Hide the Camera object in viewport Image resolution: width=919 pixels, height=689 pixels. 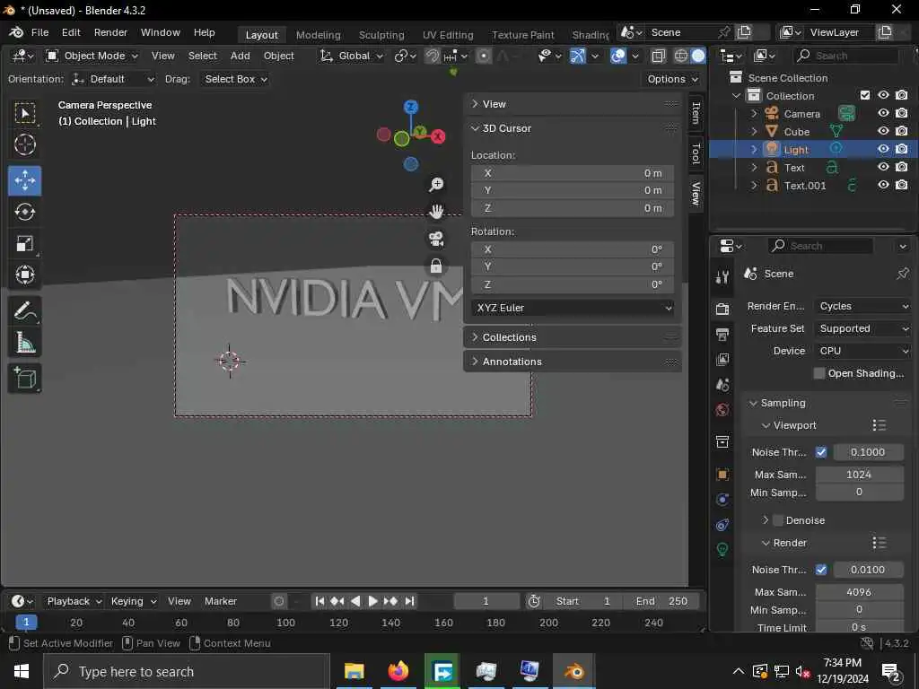883,113
